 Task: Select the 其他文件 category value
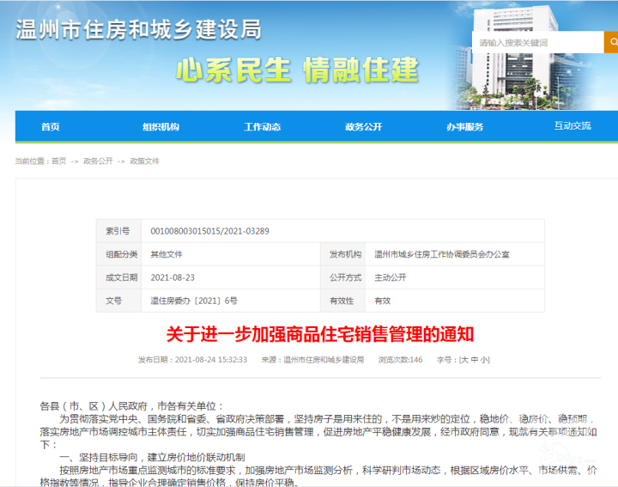click(167, 254)
